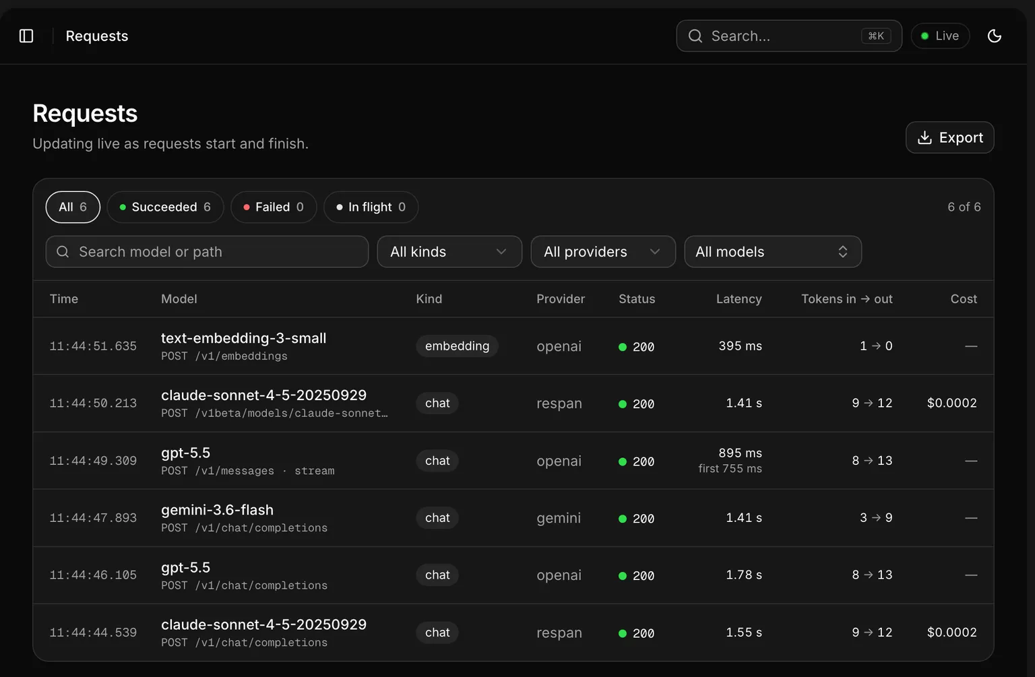Click the embedding kind badge
The width and height of the screenshot is (1035, 677).
[x=457, y=346]
